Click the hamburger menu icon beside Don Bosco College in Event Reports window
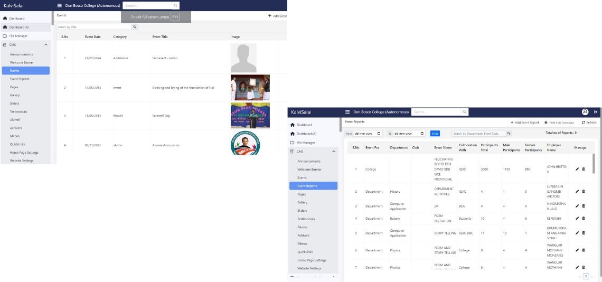The image size is (602, 282). click(347, 112)
